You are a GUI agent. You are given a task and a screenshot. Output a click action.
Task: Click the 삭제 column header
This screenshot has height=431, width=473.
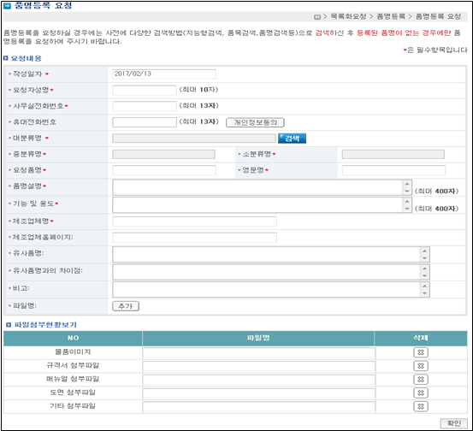(421, 338)
